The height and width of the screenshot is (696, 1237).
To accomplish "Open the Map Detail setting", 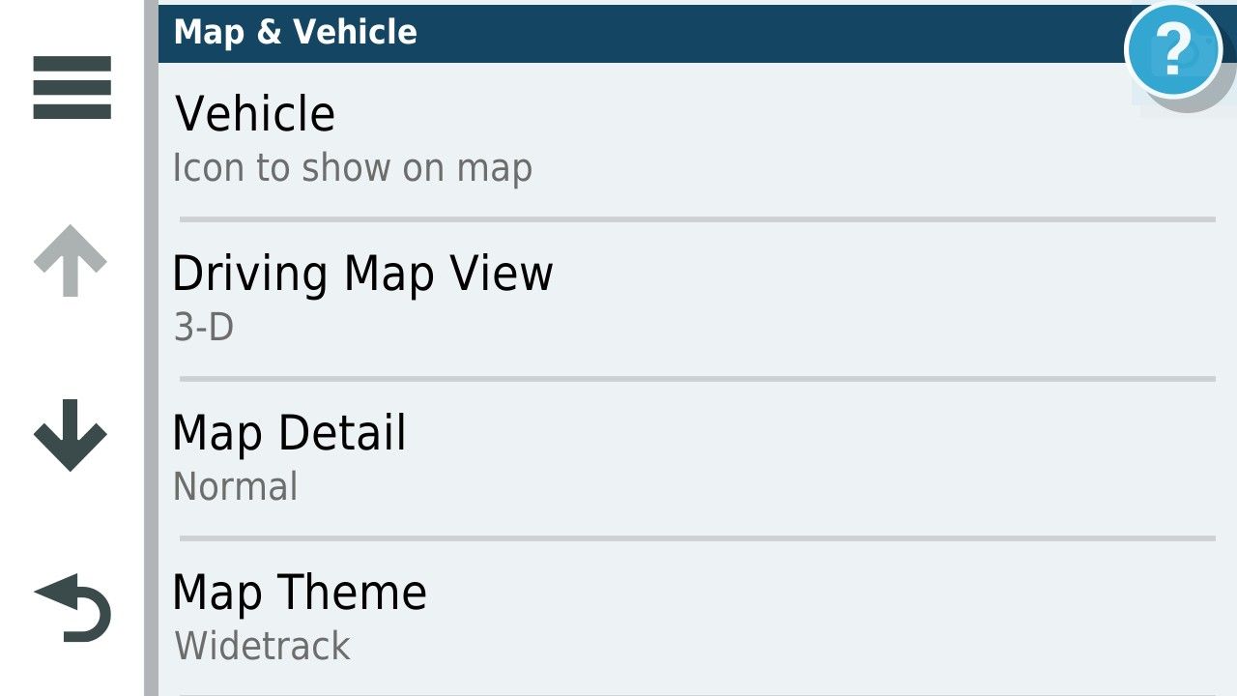I will [x=696, y=459].
